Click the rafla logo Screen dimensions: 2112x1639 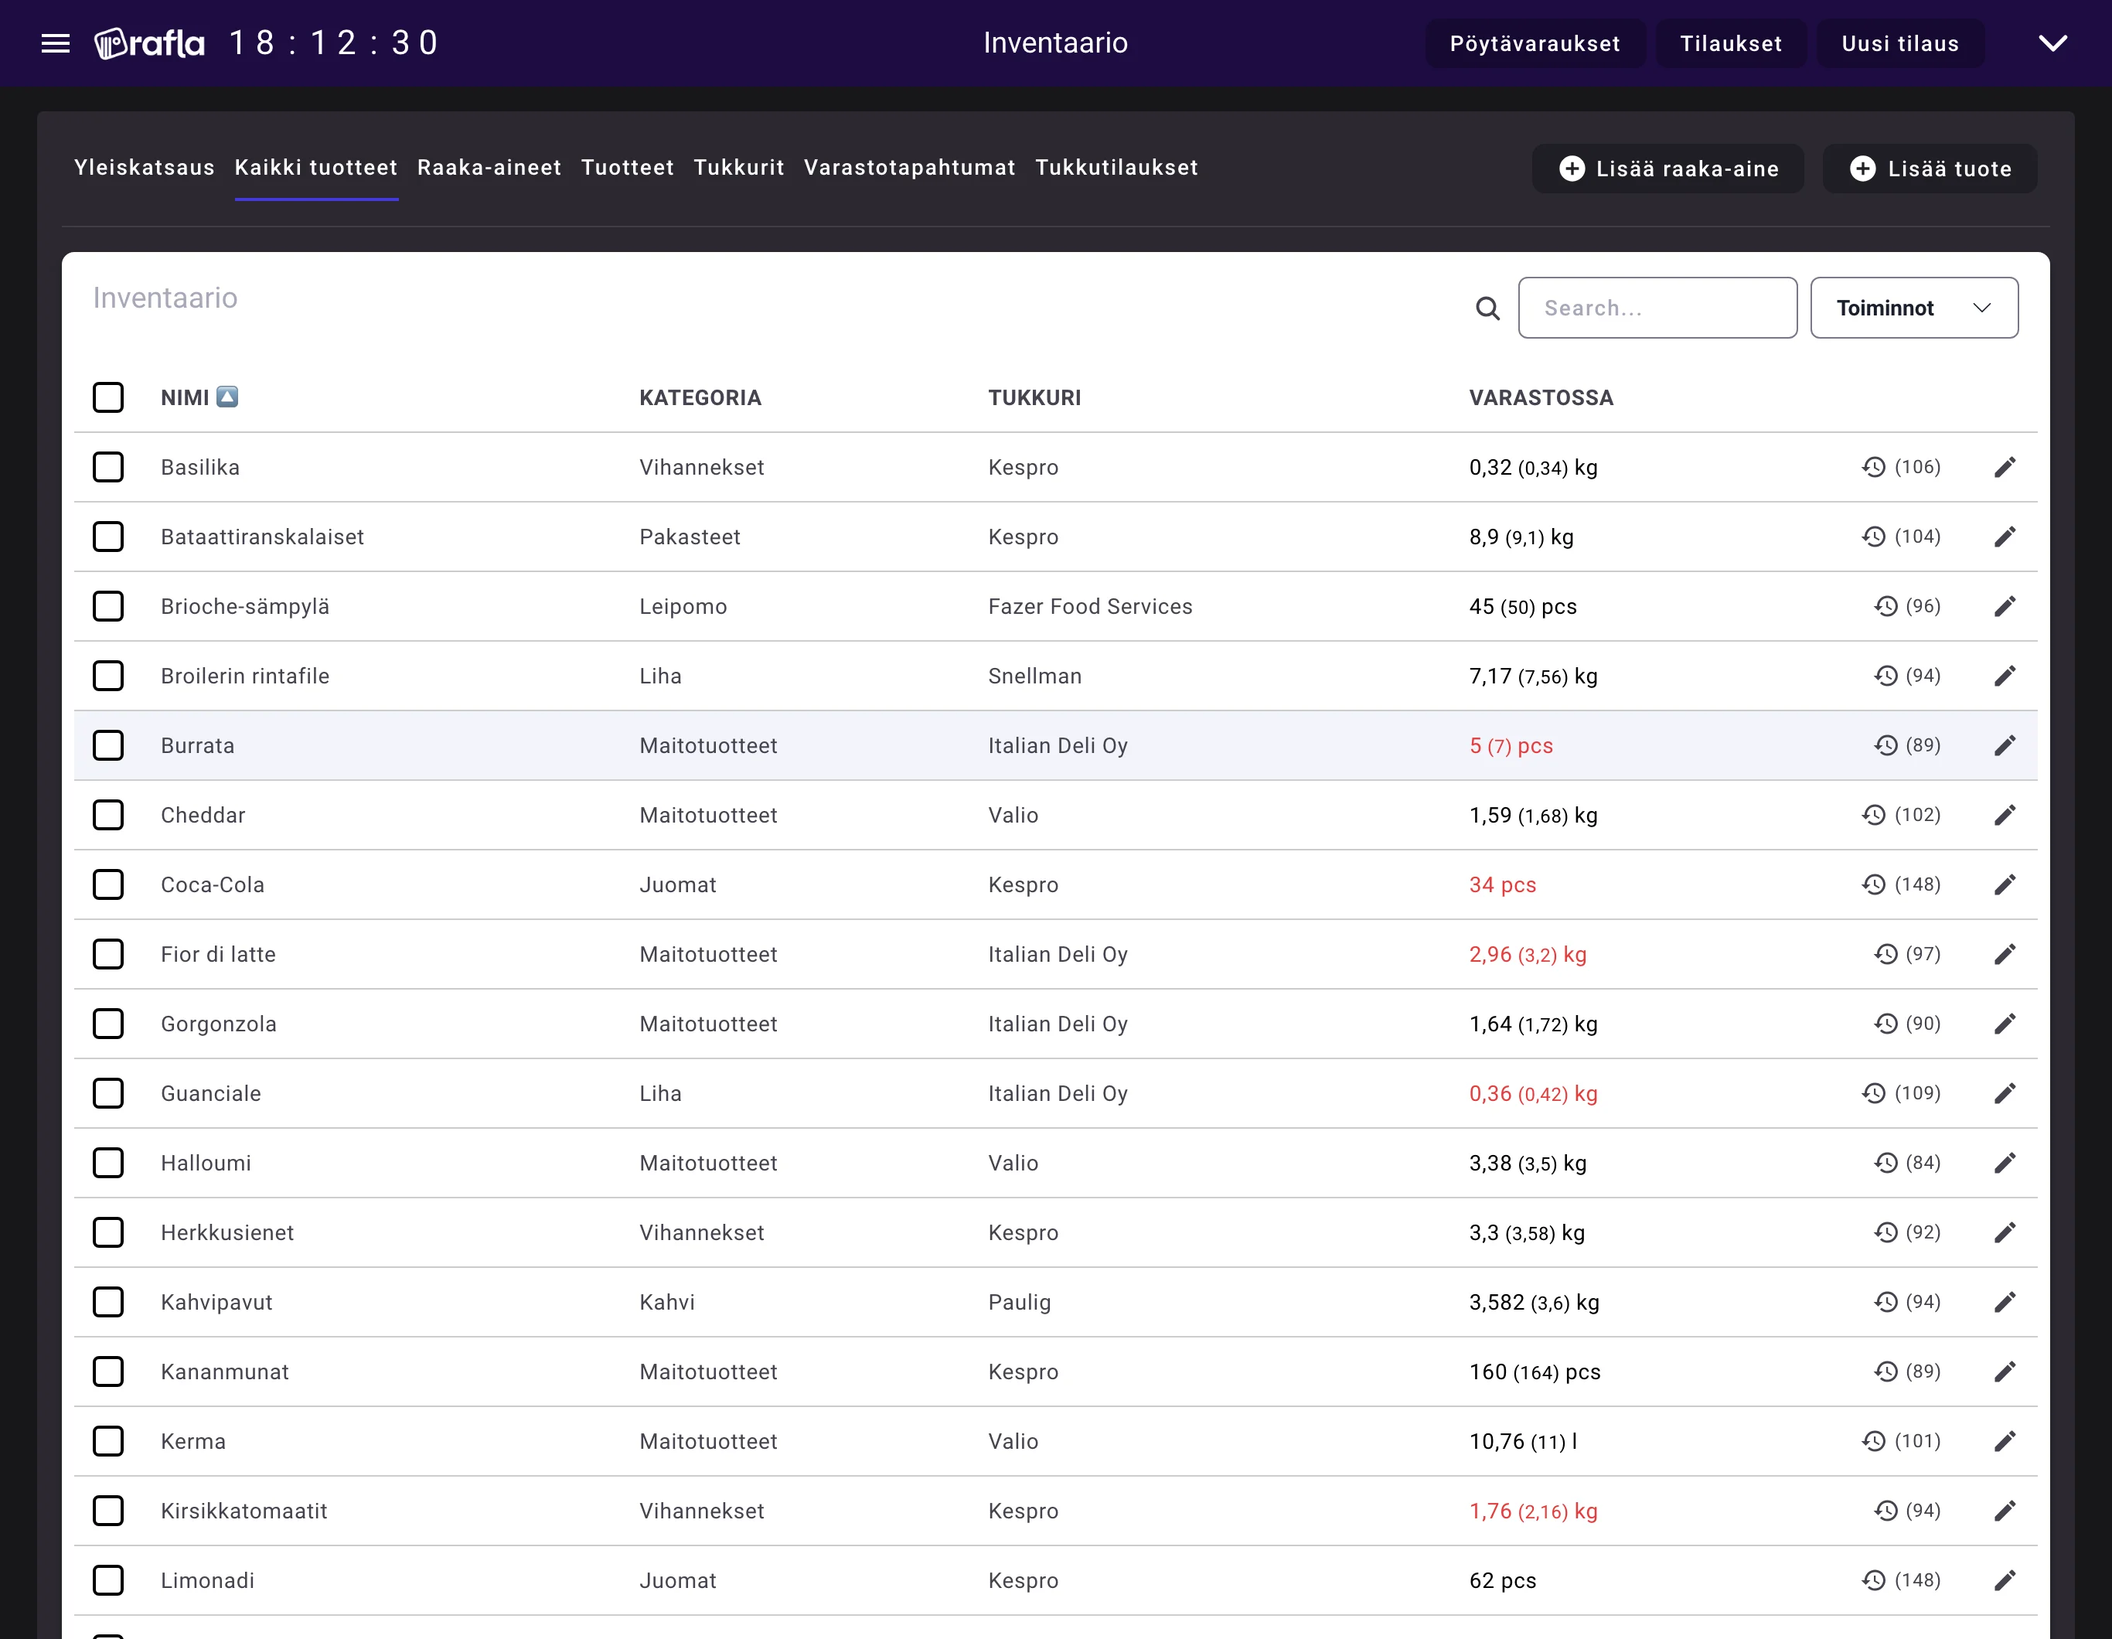pos(150,43)
